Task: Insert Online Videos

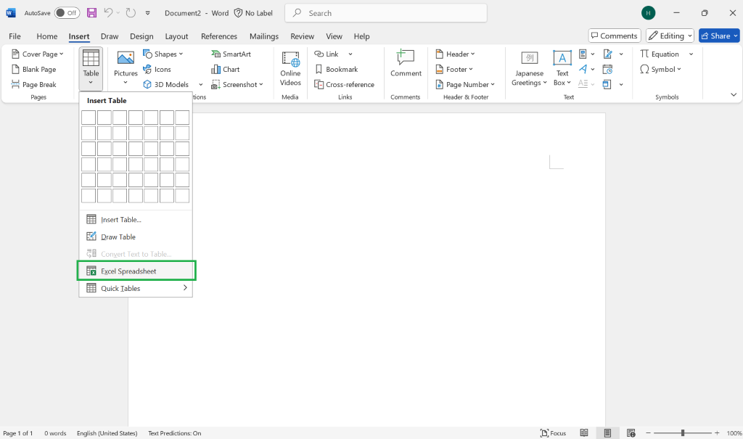Action: pos(290,69)
